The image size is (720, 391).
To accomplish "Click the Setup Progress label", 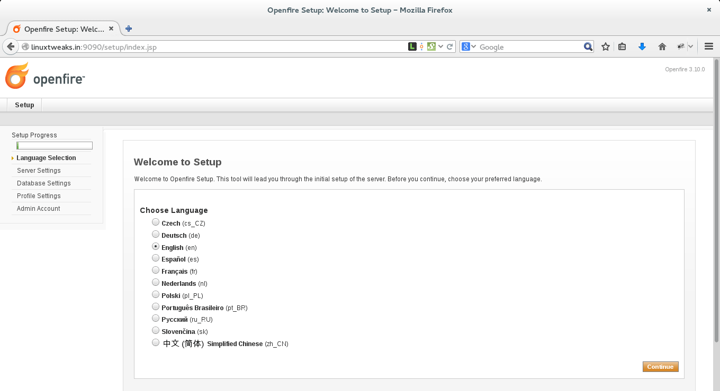I will tap(34, 135).
